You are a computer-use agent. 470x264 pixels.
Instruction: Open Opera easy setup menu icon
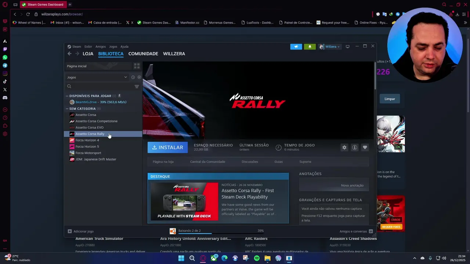click(464, 14)
